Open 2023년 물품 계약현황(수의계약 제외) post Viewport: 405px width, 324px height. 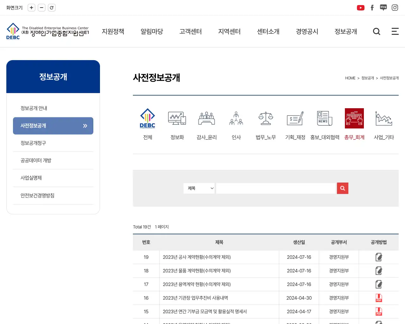click(197, 271)
